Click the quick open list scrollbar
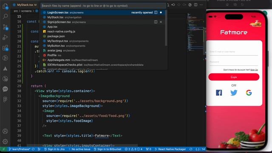 pos(166,28)
